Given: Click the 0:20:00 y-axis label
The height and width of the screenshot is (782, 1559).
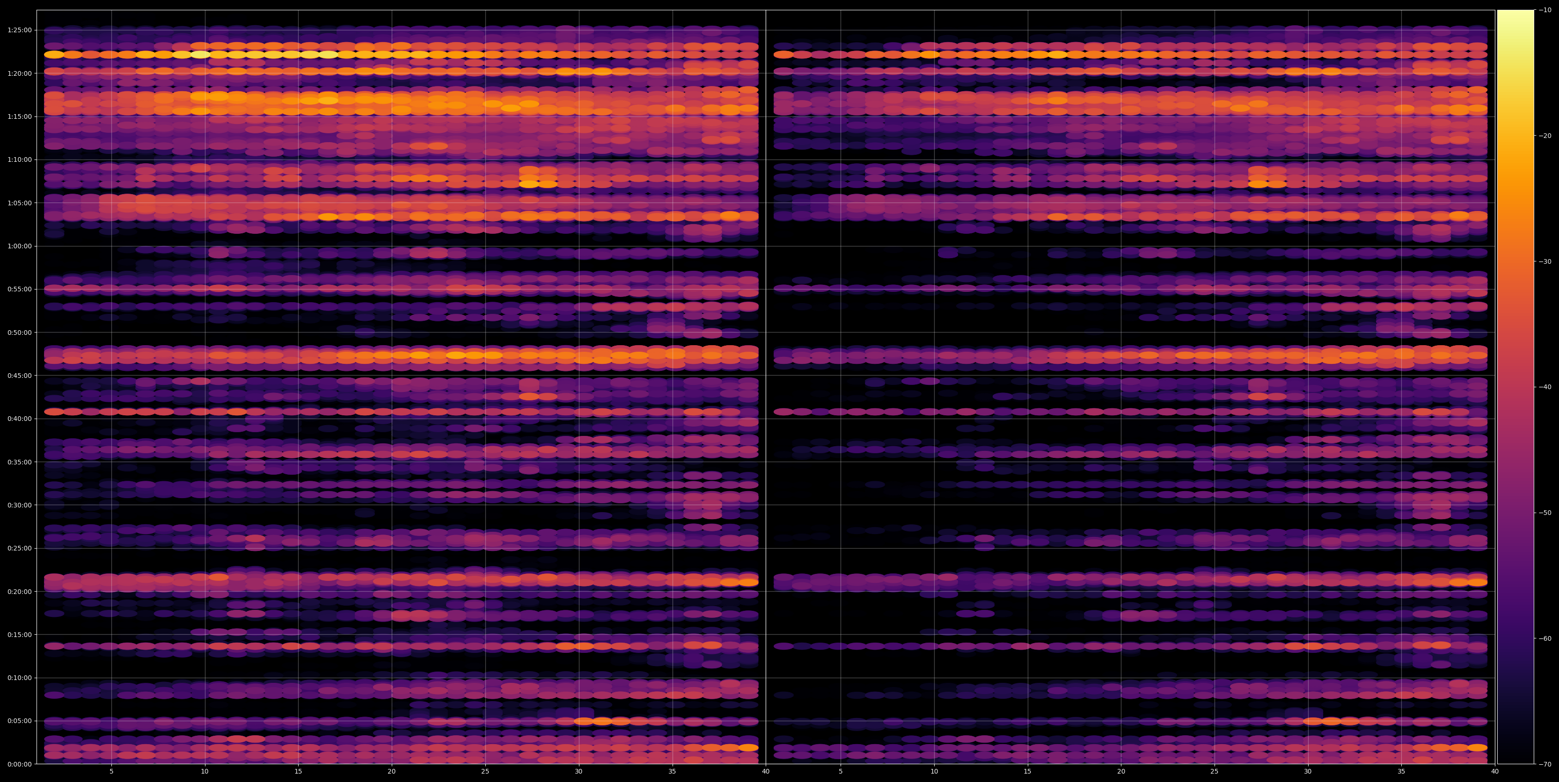Looking at the screenshot, I should (19, 592).
